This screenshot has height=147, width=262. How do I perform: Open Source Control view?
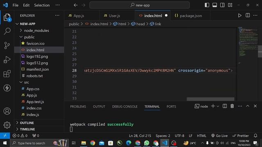(7, 45)
